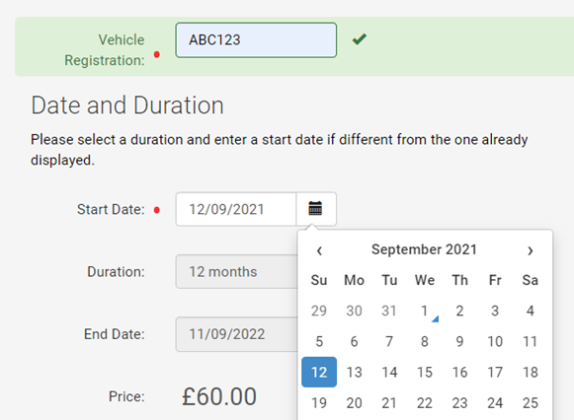Focus the Start Date text field
The image size is (574, 420).
coord(236,209)
